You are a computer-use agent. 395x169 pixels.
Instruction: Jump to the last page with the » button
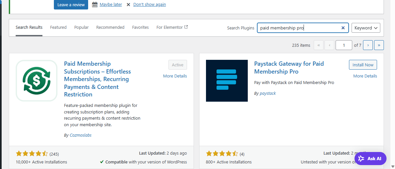click(x=379, y=45)
